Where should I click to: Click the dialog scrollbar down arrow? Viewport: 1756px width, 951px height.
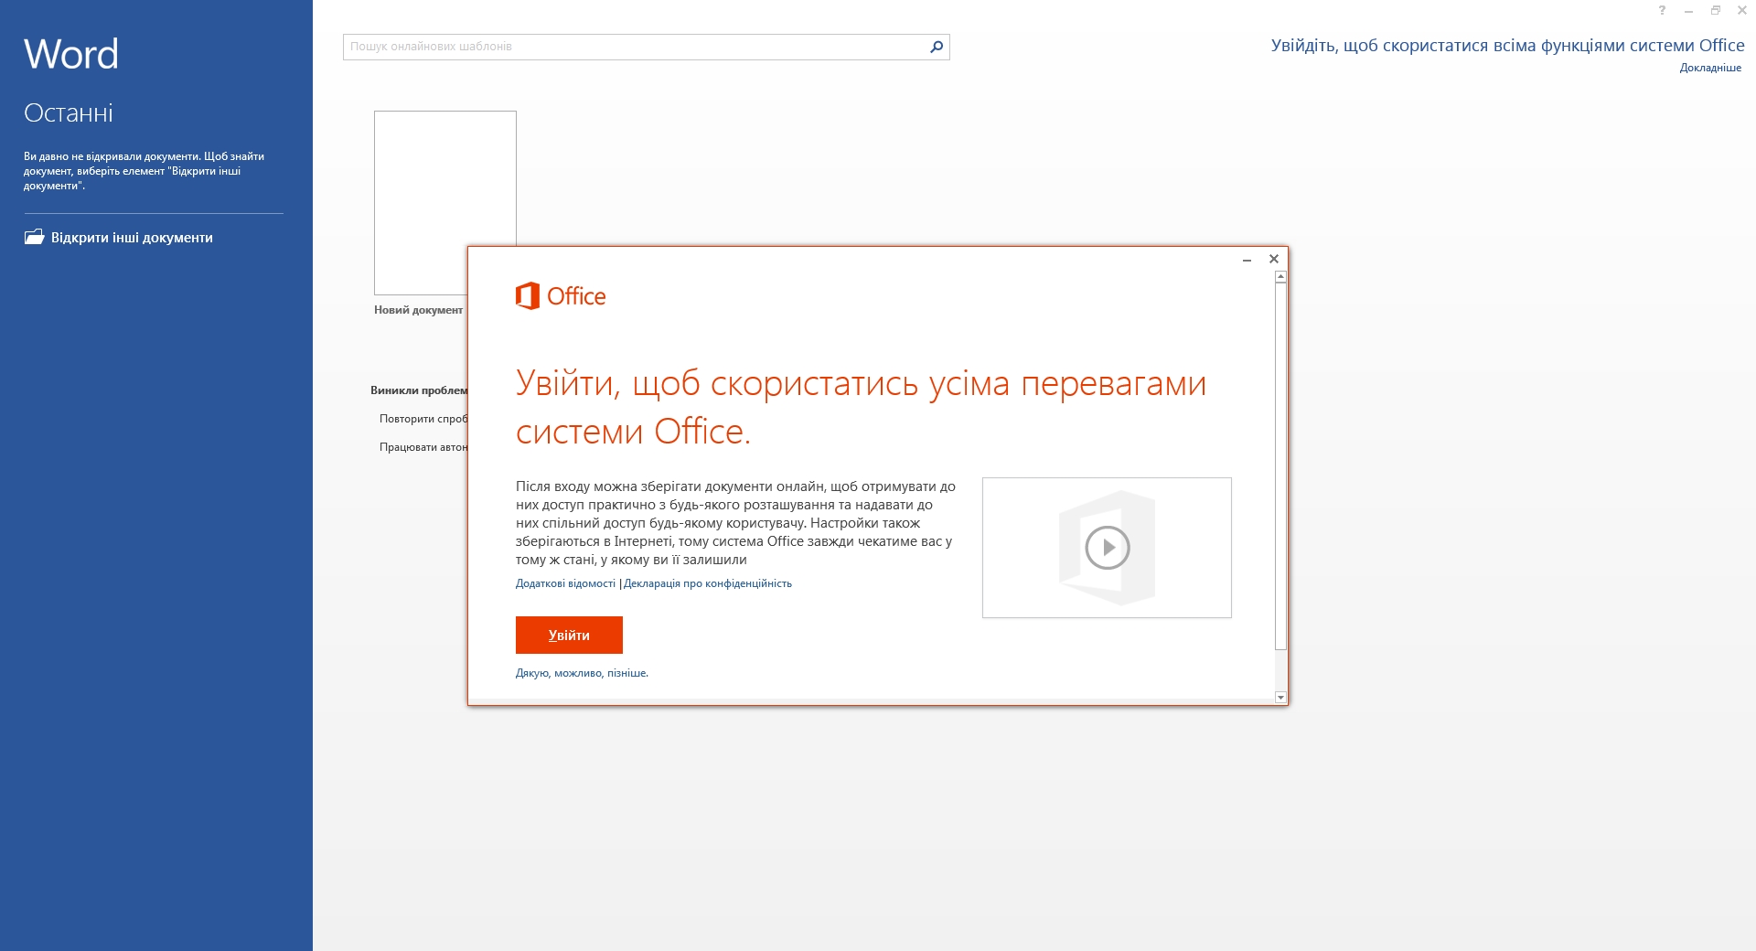[x=1280, y=698]
